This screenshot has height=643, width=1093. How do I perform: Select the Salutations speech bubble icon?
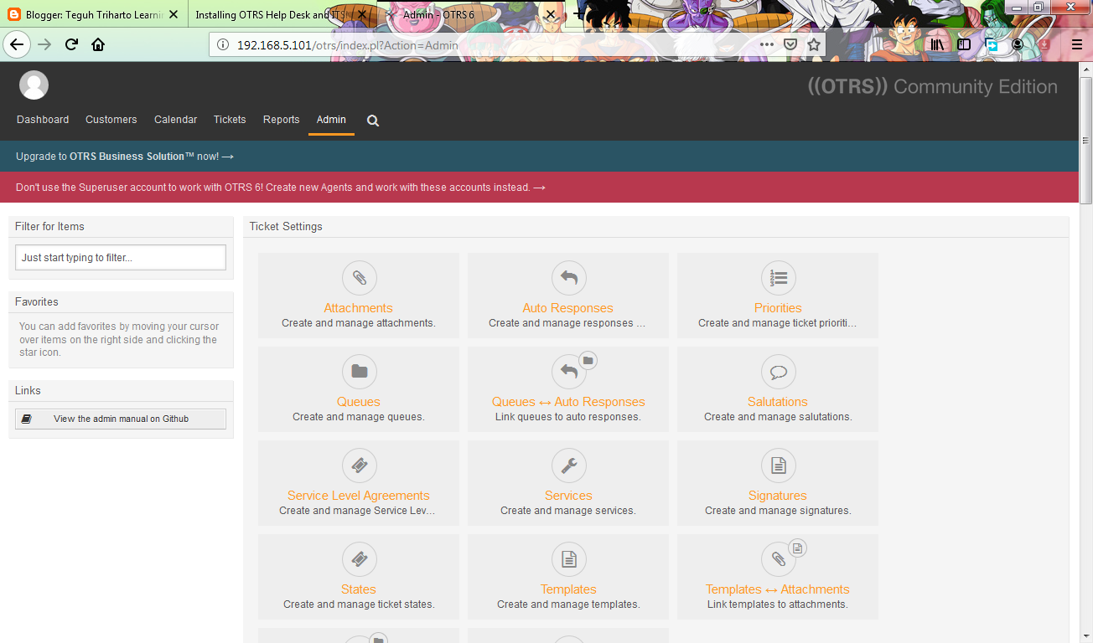pos(778,372)
